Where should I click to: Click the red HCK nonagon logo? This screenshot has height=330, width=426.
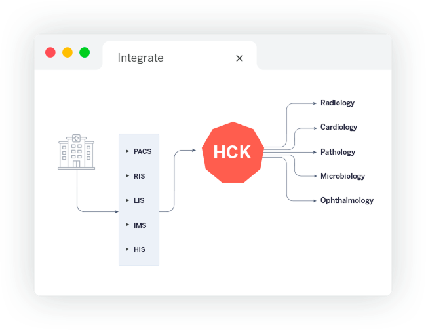232,153
